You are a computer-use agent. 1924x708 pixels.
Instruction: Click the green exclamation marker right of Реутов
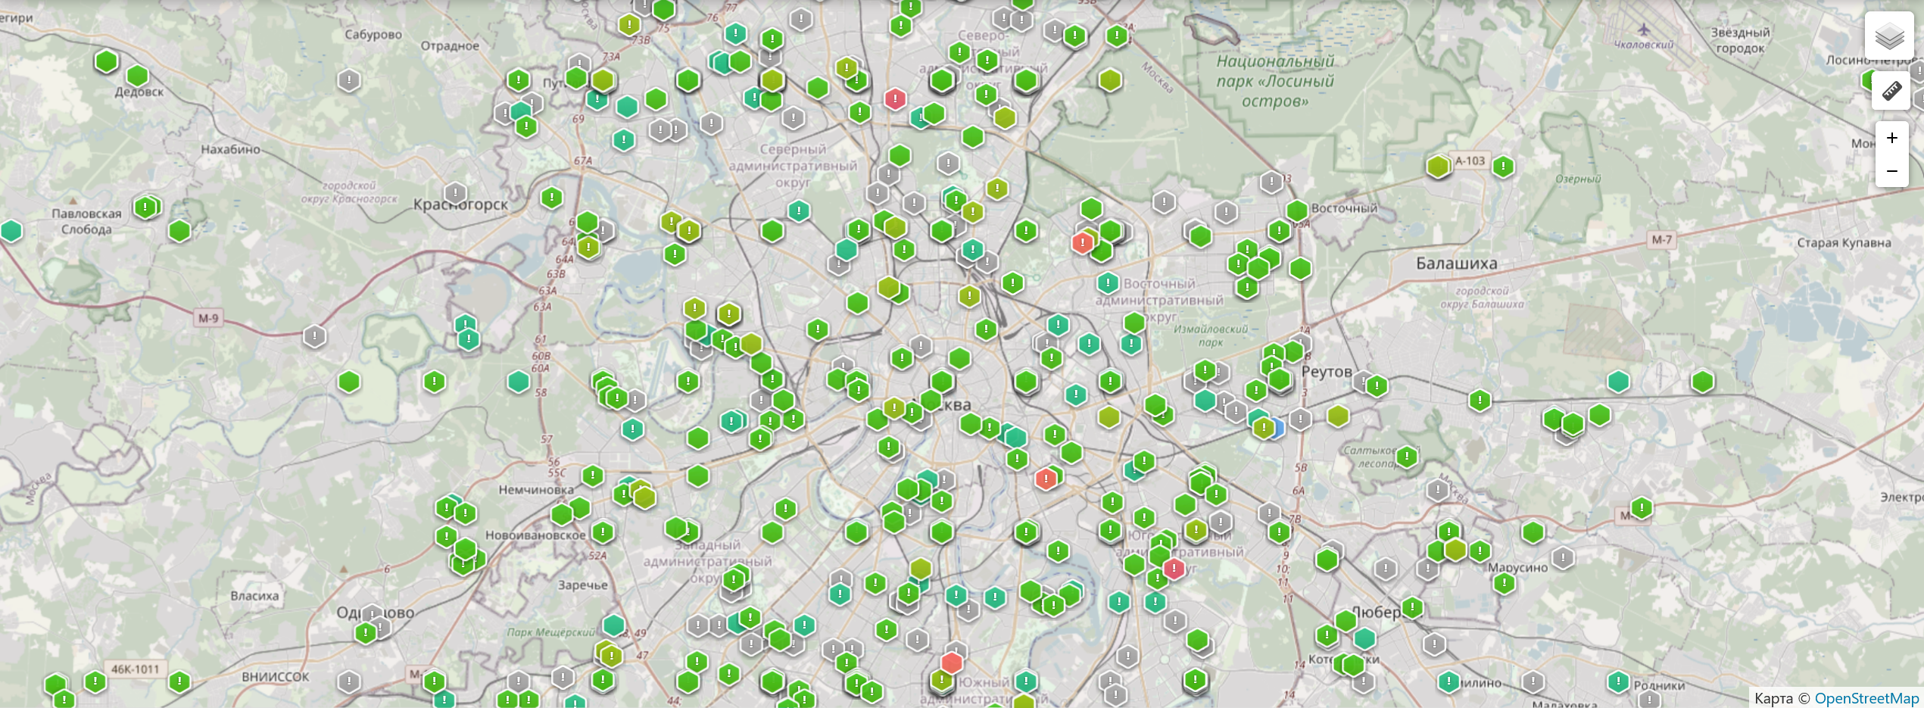tap(1377, 386)
